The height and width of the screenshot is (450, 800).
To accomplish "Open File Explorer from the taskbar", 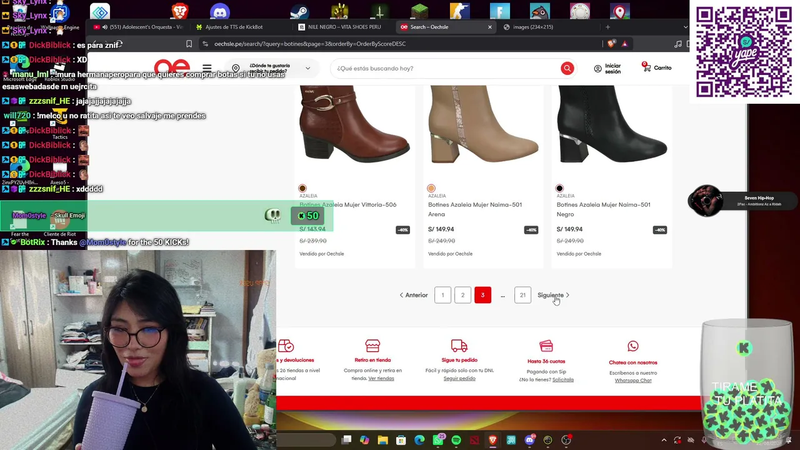I will click(x=382, y=440).
